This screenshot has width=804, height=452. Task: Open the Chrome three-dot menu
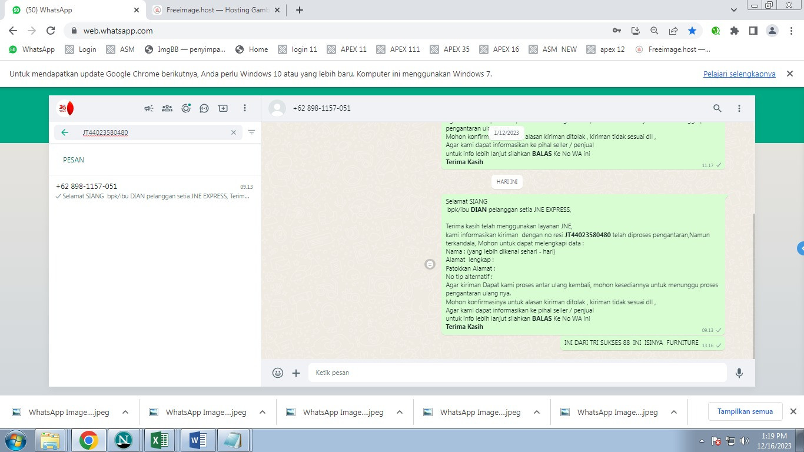790,31
